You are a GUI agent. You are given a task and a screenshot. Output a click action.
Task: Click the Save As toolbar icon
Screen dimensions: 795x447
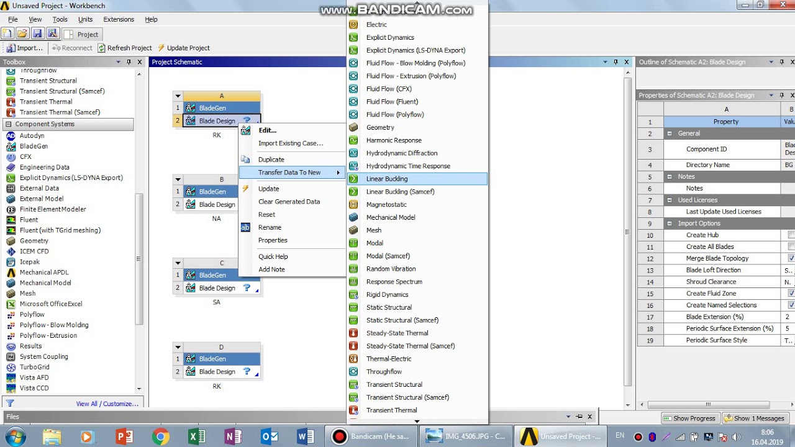pyautogui.click(x=52, y=34)
